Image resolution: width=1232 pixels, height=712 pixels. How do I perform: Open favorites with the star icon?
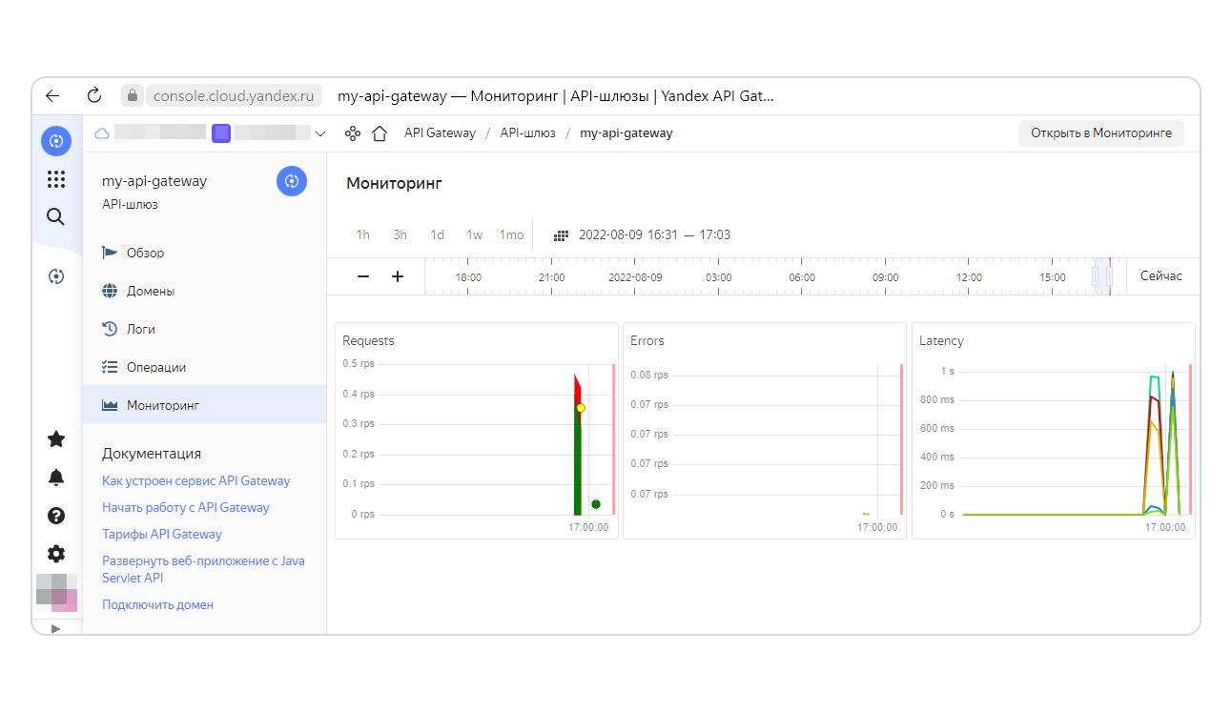(x=56, y=439)
